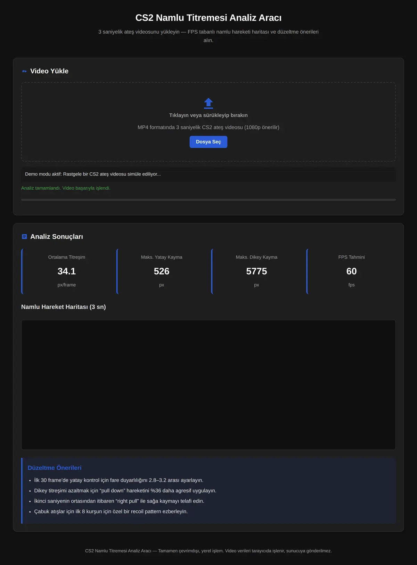Click the "Düzeltme Önerileri" heading

point(55,468)
